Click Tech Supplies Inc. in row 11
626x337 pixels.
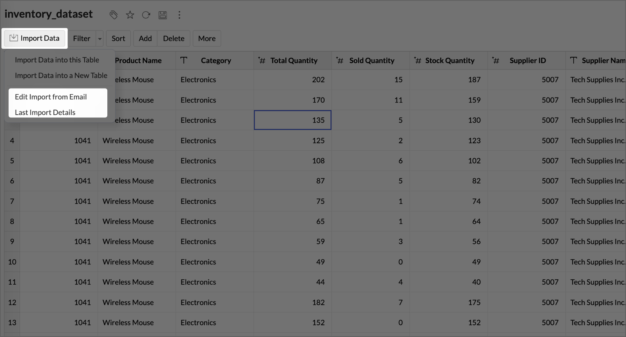point(596,282)
